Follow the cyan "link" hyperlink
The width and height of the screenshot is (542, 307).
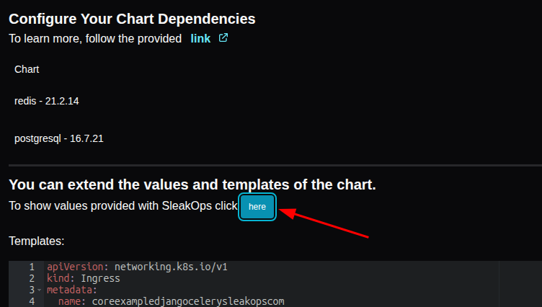200,38
